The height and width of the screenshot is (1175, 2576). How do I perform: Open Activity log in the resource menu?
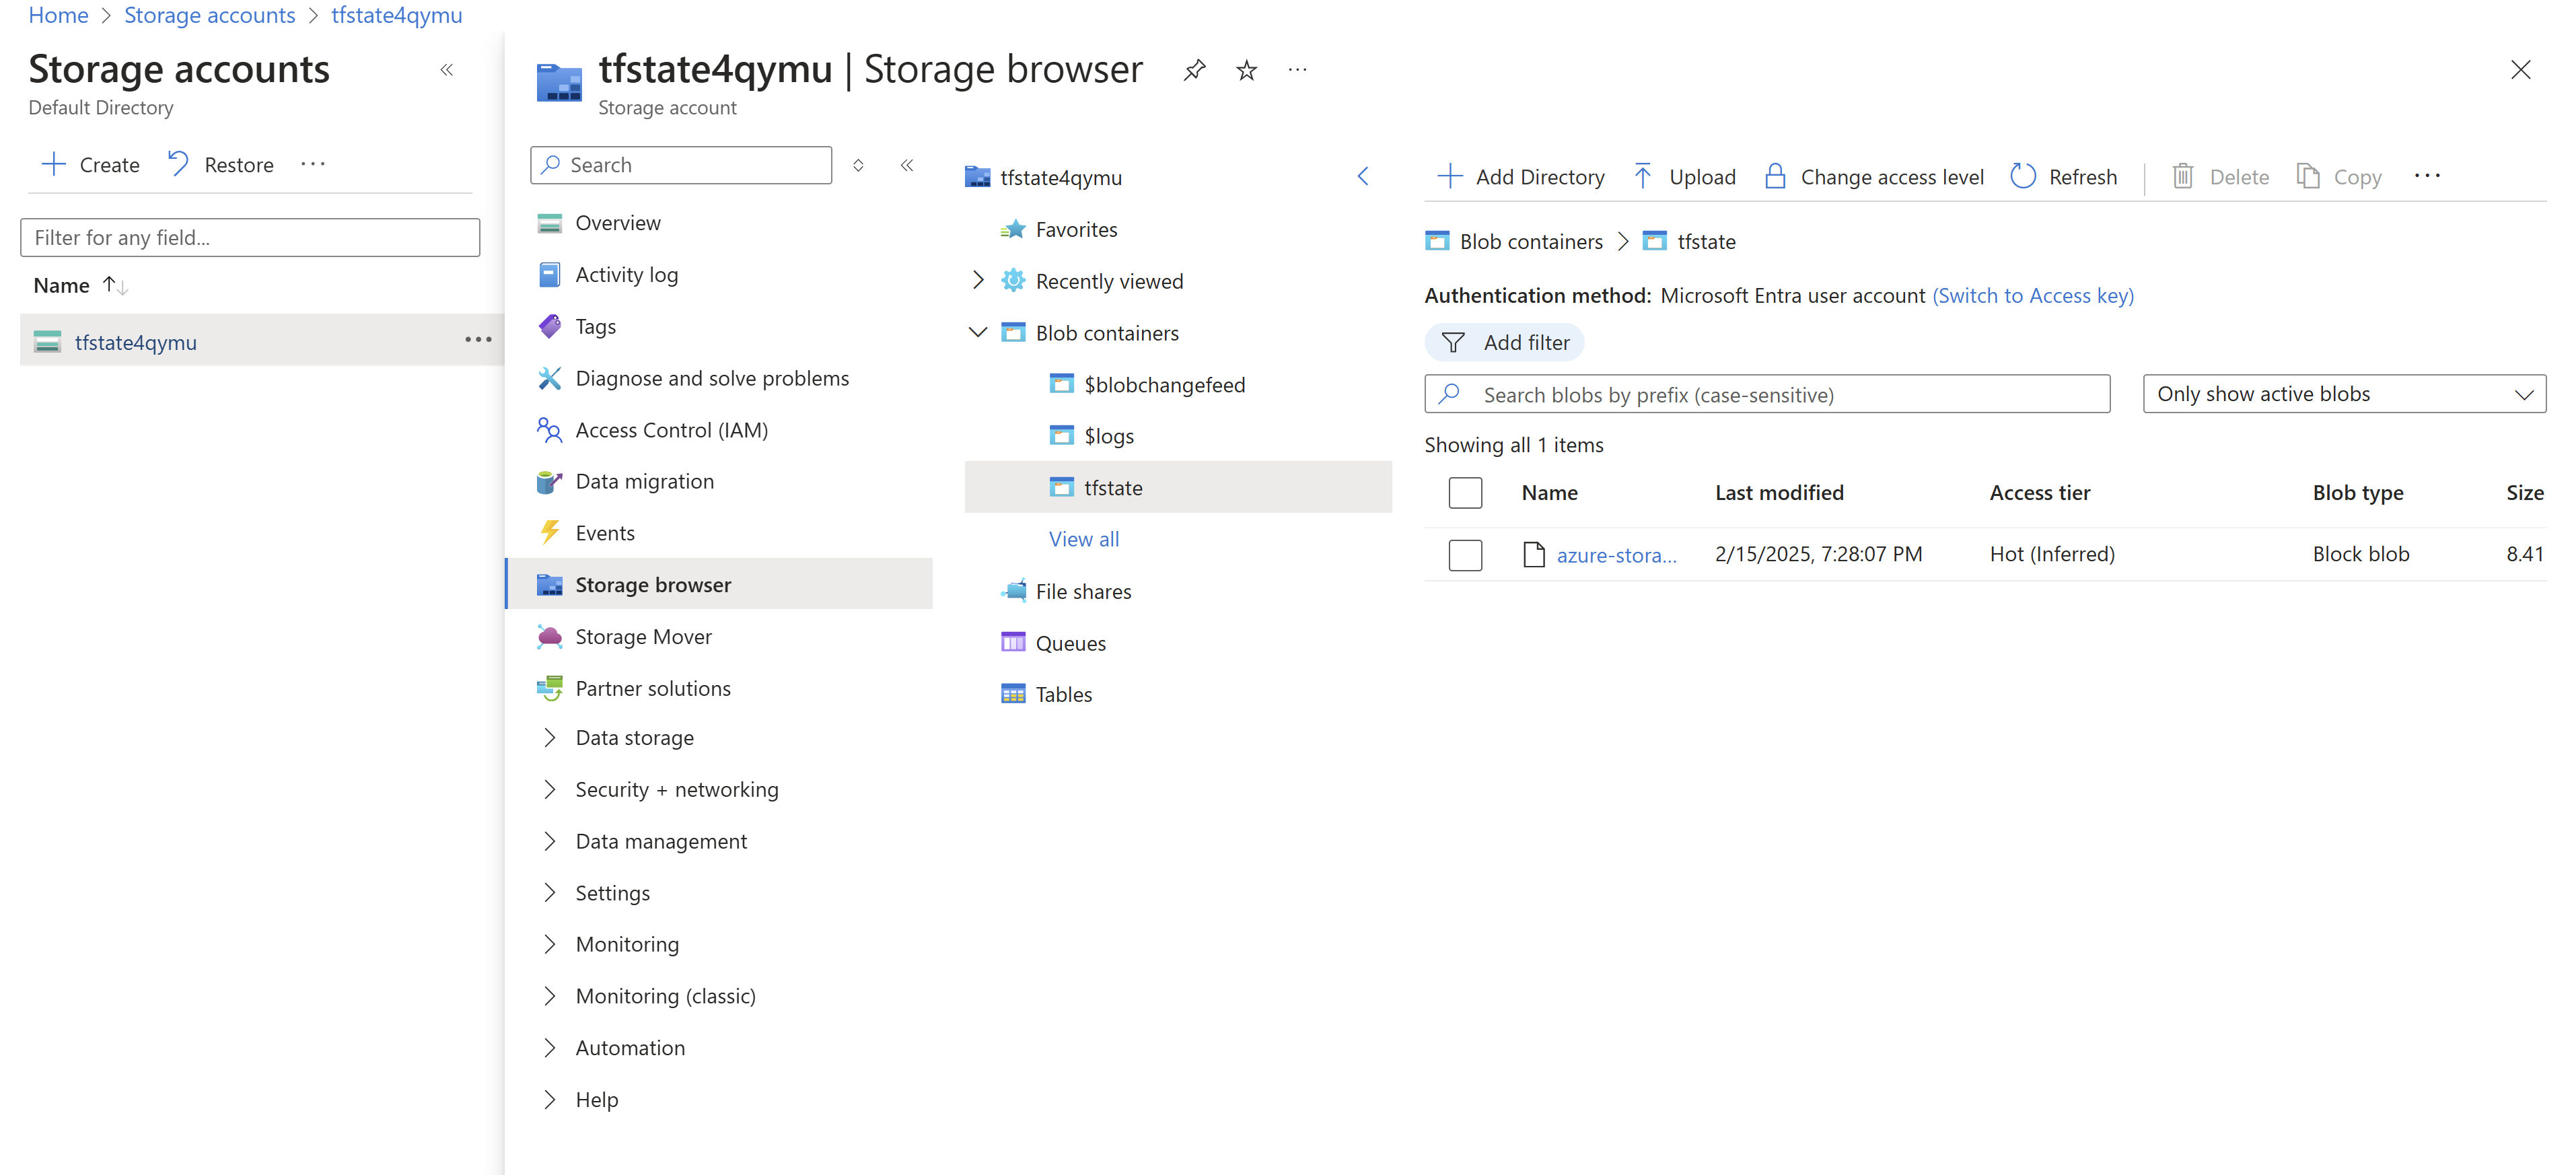click(x=626, y=275)
